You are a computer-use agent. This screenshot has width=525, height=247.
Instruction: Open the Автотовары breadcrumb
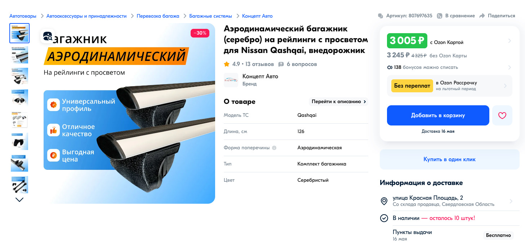(23, 16)
